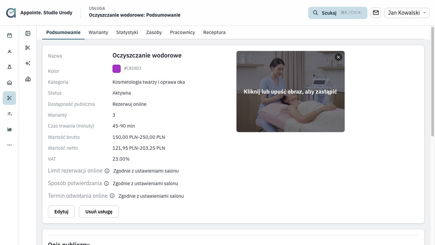Show info for Sposób potwierdzania

[x=106, y=183]
